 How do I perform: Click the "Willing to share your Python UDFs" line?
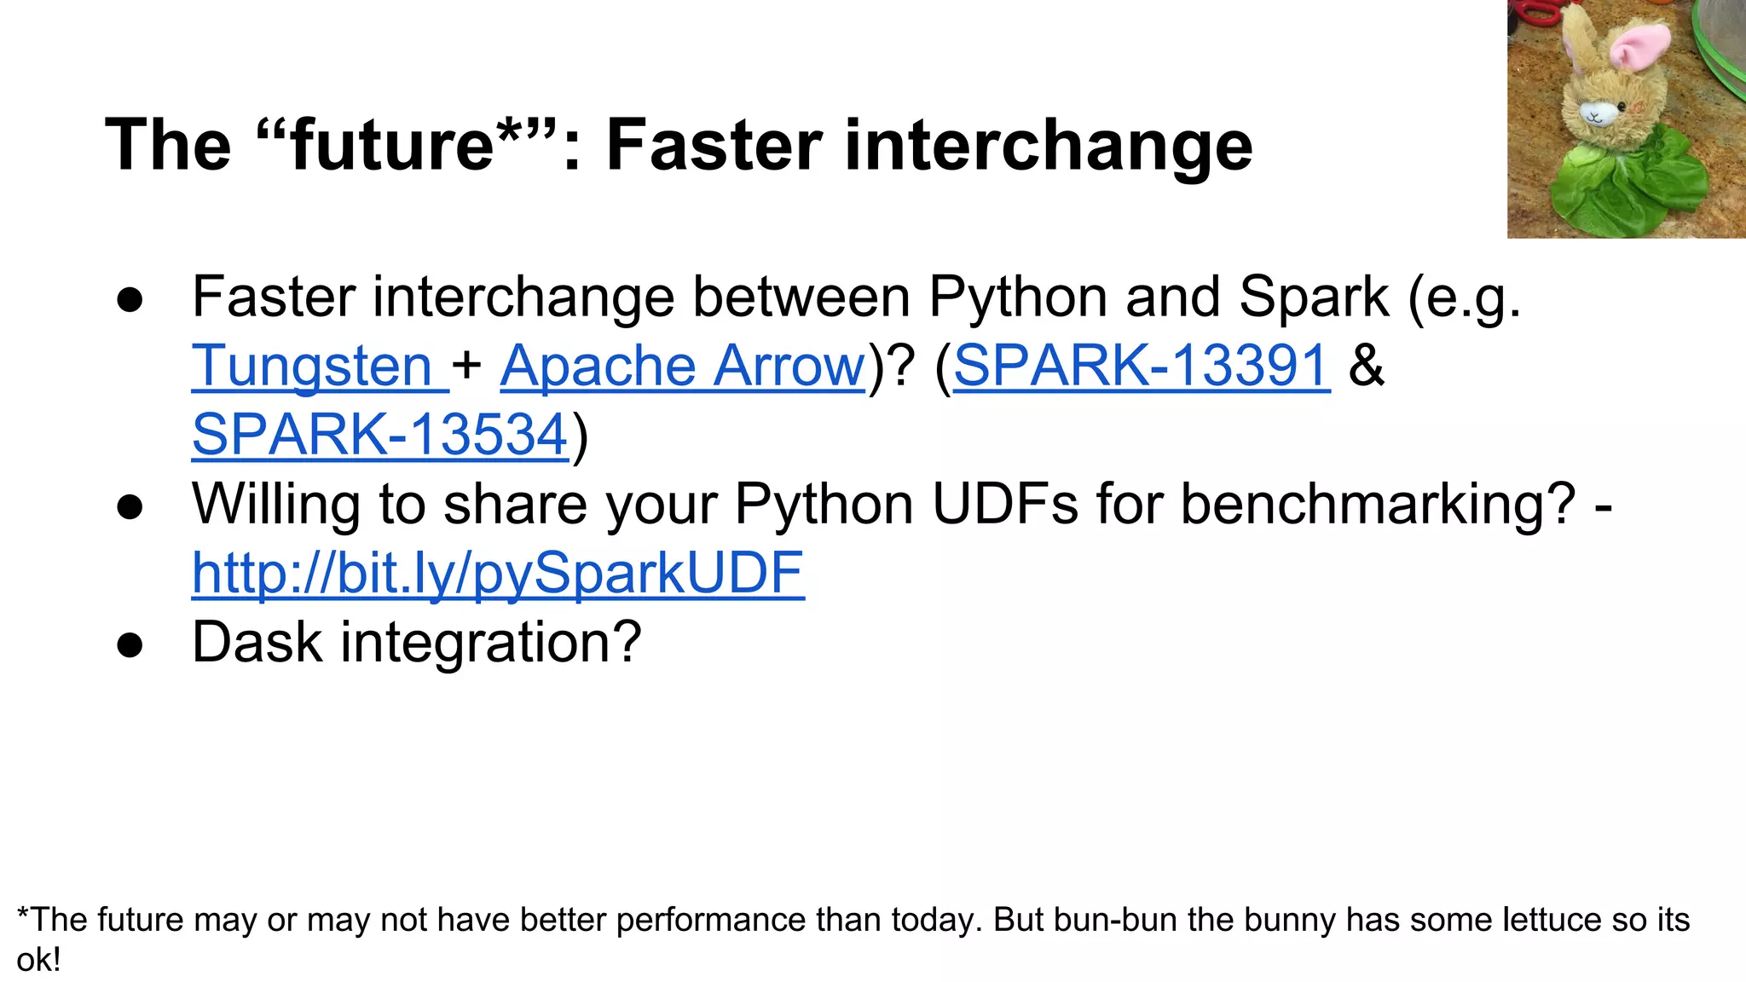[x=901, y=504]
